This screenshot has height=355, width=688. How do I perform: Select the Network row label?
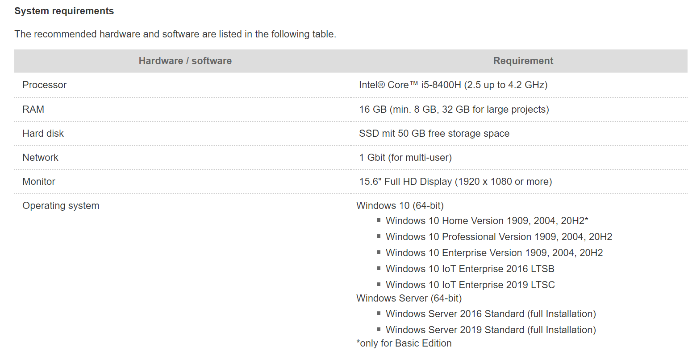tap(40, 158)
